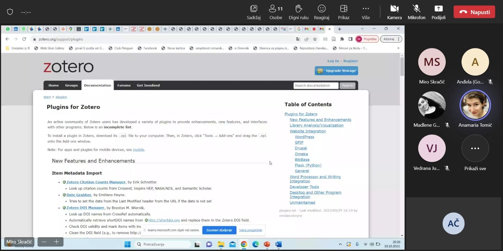Click the browser back arrow
Image resolution: width=503 pixels, height=251 pixels.
[7, 39]
